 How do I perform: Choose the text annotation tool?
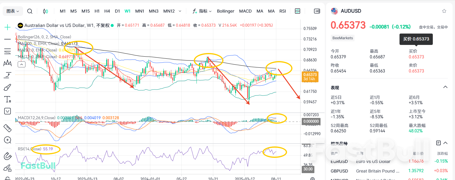[7, 99]
